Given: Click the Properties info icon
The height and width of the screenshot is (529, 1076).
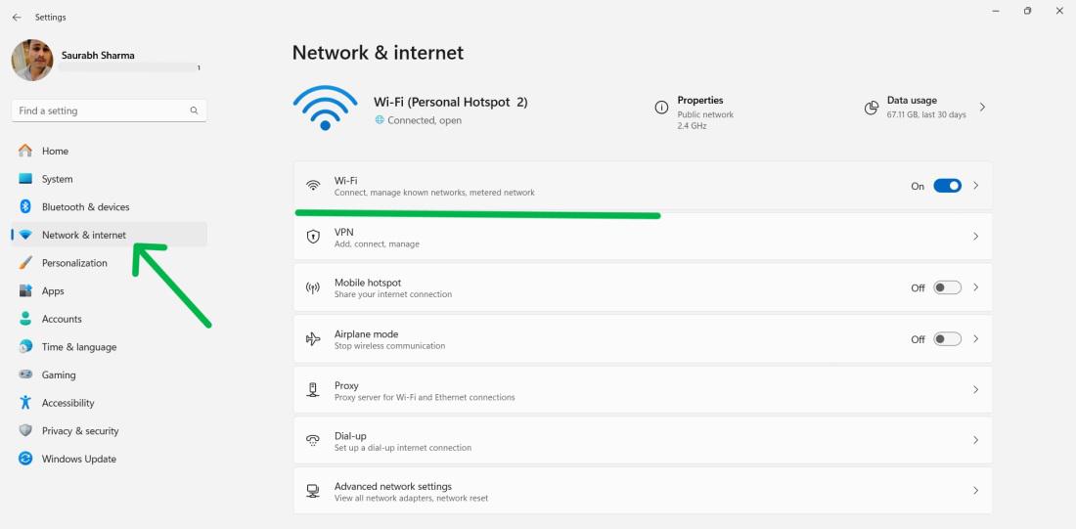Looking at the screenshot, I should click(x=661, y=108).
